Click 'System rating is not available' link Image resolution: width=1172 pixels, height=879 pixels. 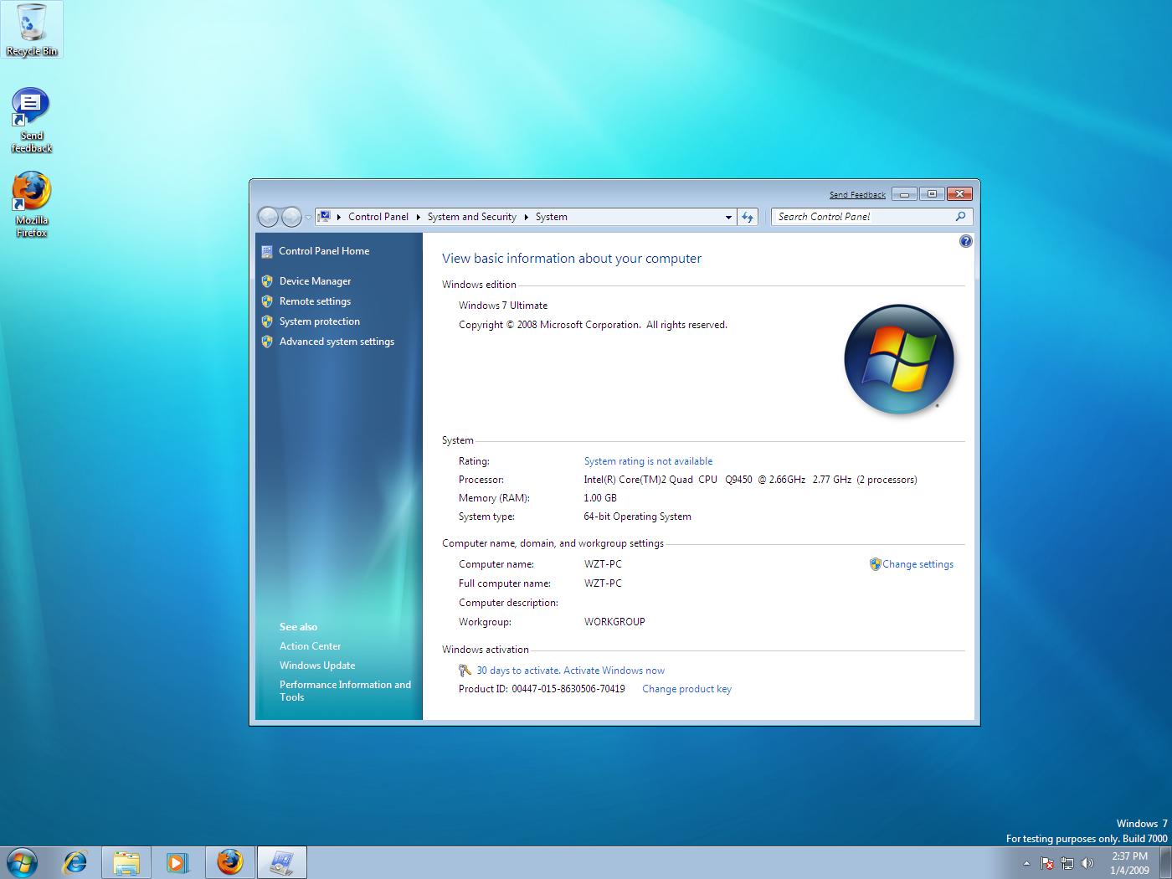point(649,461)
